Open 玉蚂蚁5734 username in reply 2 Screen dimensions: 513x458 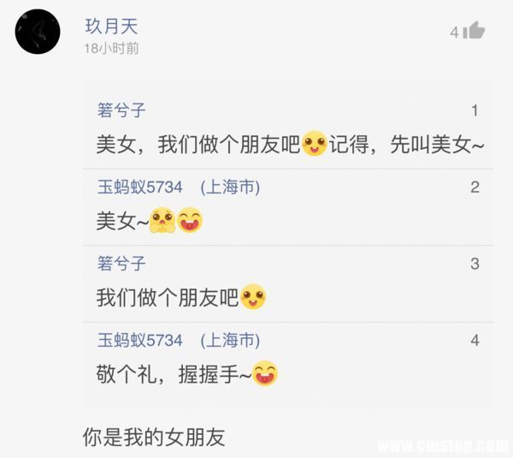[139, 187]
